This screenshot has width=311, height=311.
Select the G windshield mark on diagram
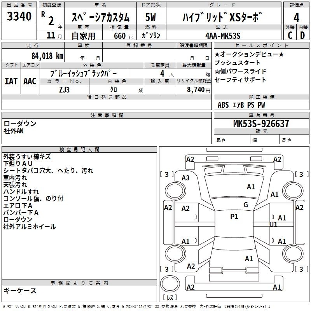coord(245,205)
